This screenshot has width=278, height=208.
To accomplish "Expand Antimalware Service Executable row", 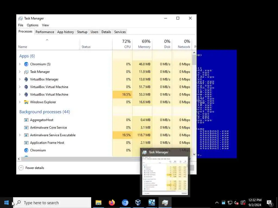I will click(20, 135).
